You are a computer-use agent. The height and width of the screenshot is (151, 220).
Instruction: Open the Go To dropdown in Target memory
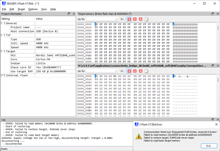click(x=116, y=19)
